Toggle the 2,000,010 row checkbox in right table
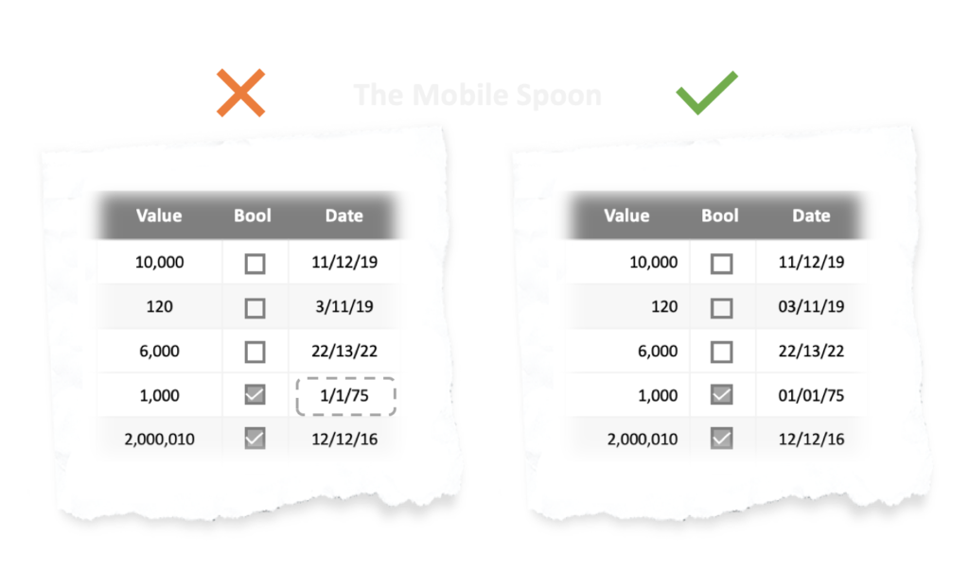Image resolution: width=969 pixels, height=587 pixels. point(721,439)
